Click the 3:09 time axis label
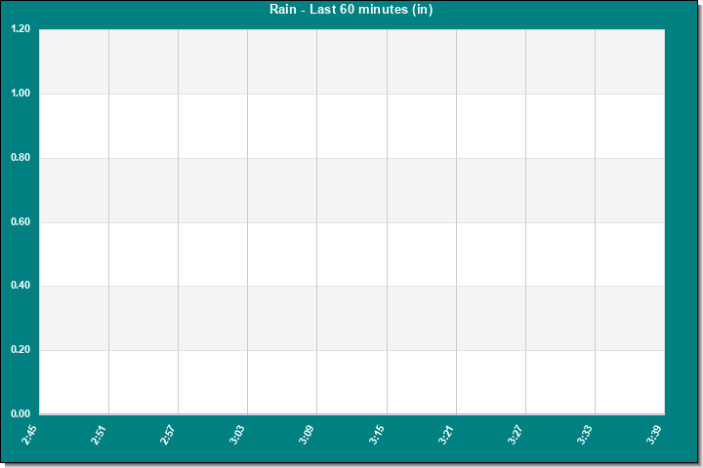The width and height of the screenshot is (703, 468). click(x=307, y=435)
